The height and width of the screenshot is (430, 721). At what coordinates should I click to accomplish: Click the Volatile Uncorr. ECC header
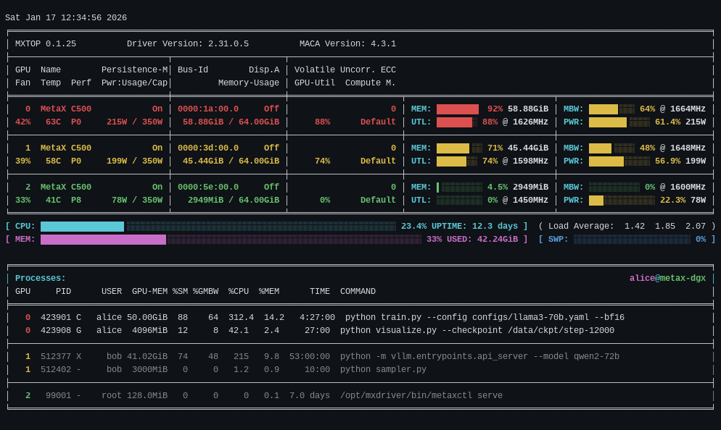tap(345, 69)
